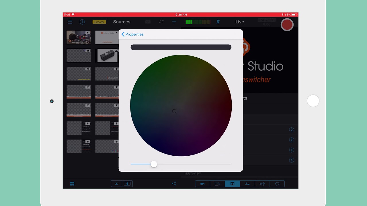
Task: Tap the 0:00 recording timer
Action: (267, 25)
